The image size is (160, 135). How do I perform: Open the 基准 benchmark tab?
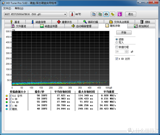click(x=15, y=22)
